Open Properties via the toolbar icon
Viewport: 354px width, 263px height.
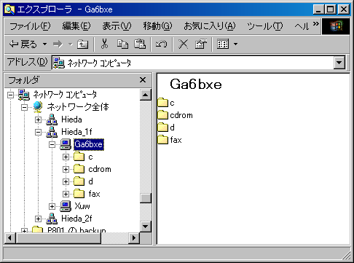[201, 44]
